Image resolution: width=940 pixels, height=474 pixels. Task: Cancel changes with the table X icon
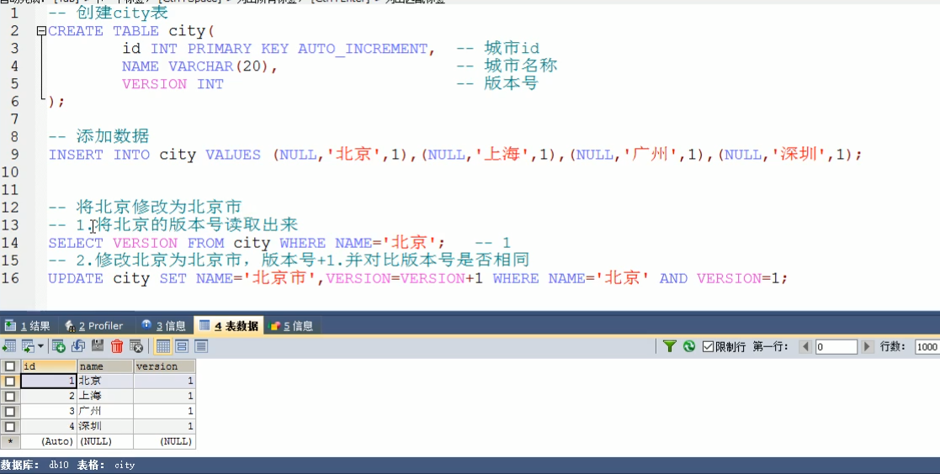[136, 346]
